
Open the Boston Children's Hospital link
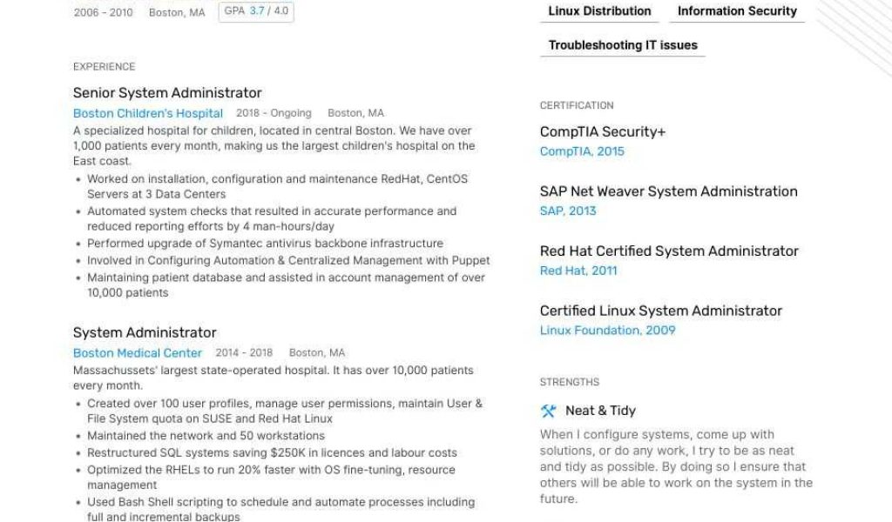(148, 113)
